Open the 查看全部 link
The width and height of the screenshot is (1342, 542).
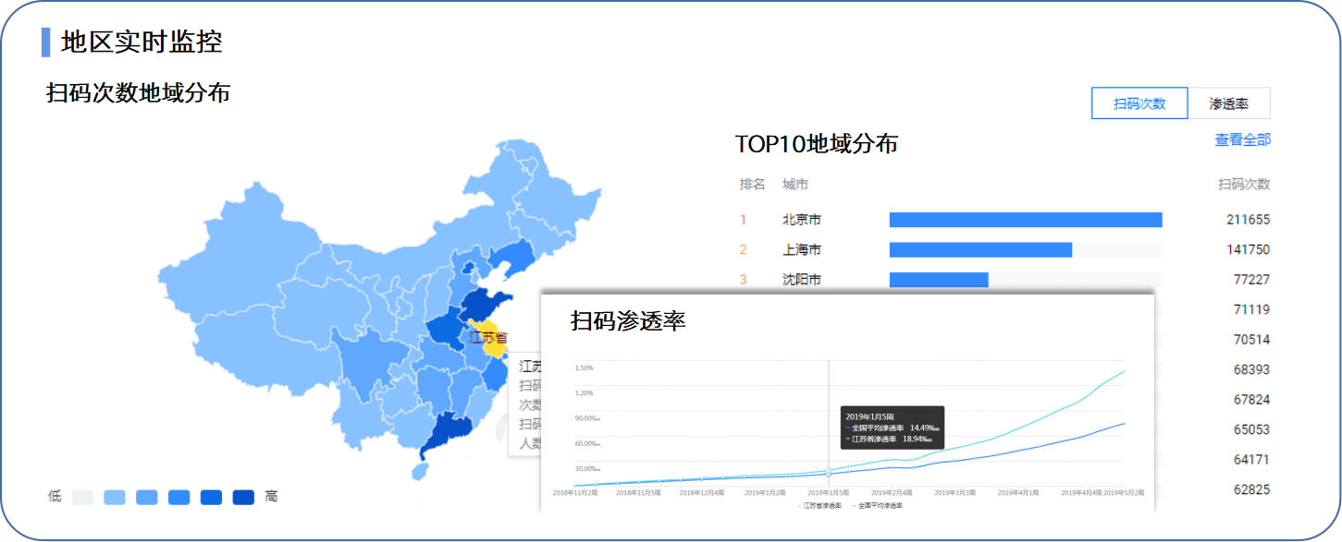pyautogui.click(x=1242, y=139)
